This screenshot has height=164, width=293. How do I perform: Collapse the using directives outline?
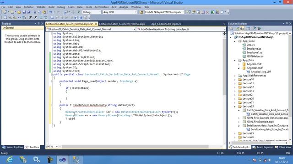(x=52, y=33)
